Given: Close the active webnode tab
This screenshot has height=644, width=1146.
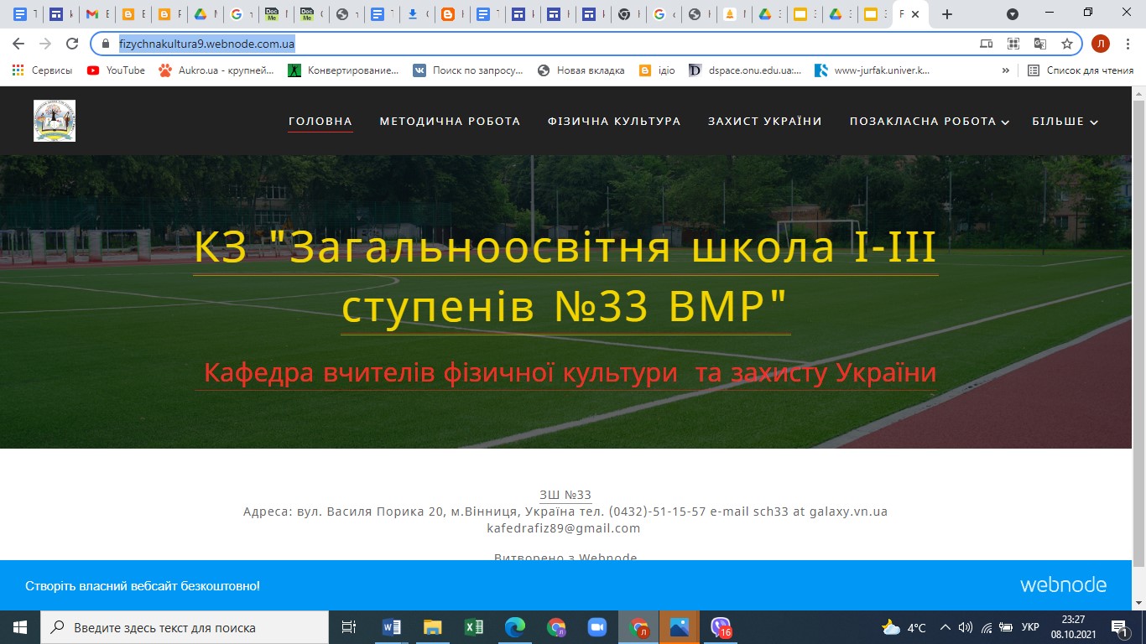Looking at the screenshot, I should click(915, 14).
